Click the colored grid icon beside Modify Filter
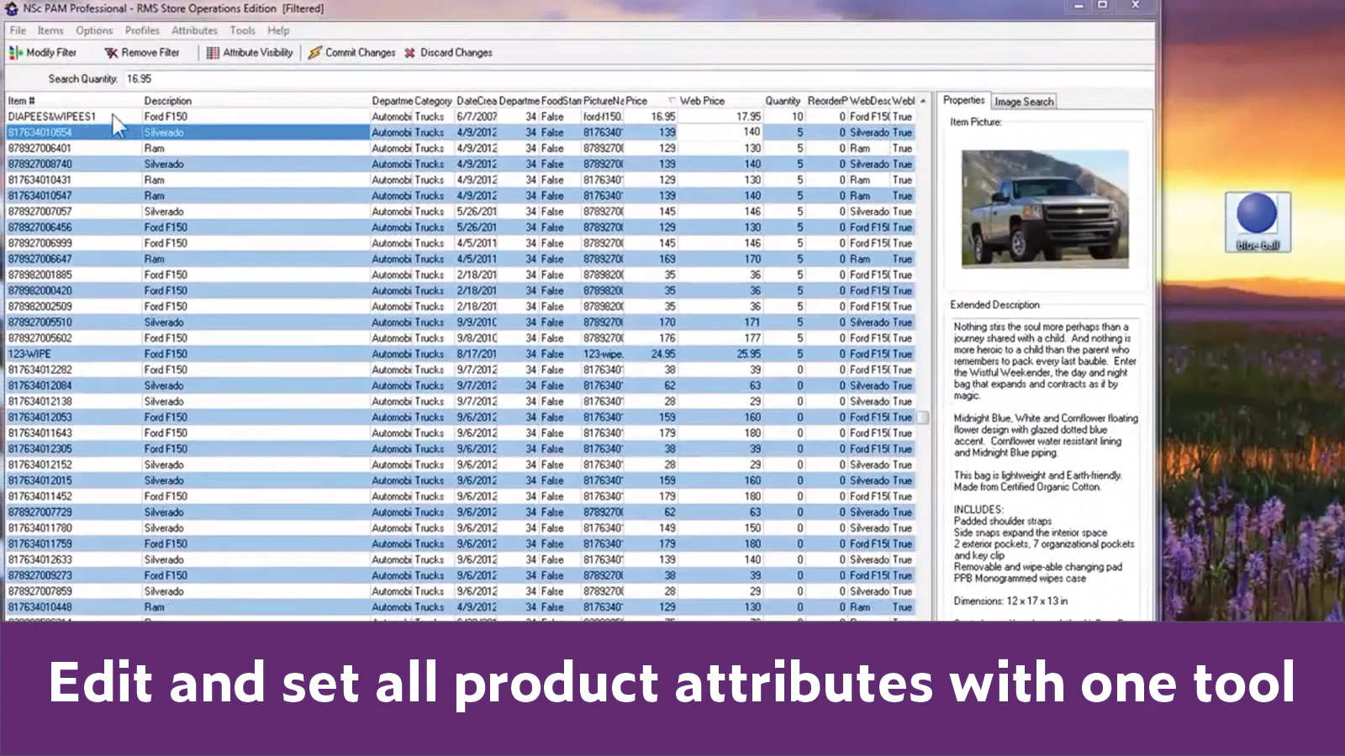Viewport: 1345px width, 756px height. (x=14, y=52)
